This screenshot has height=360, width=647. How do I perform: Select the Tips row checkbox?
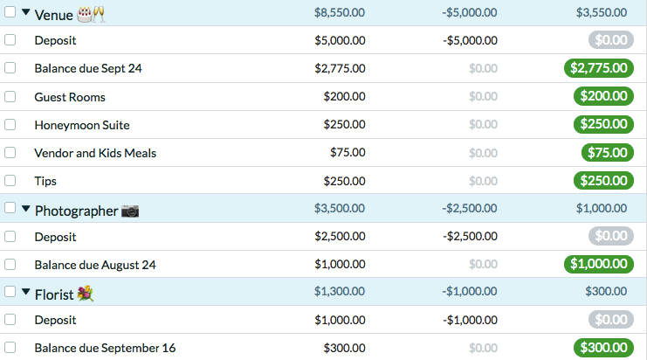pyautogui.click(x=10, y=180)
